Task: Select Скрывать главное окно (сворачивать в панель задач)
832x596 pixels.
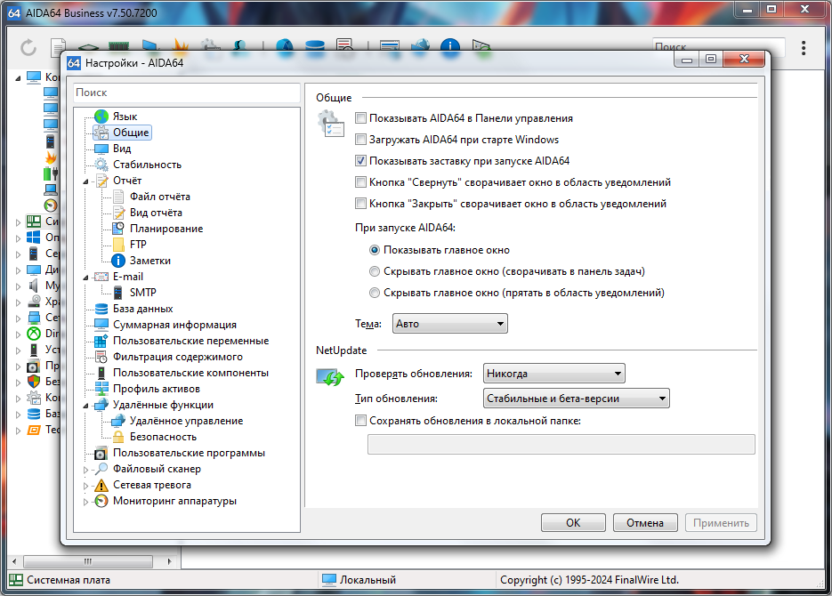Action: (x=375, y=271)
